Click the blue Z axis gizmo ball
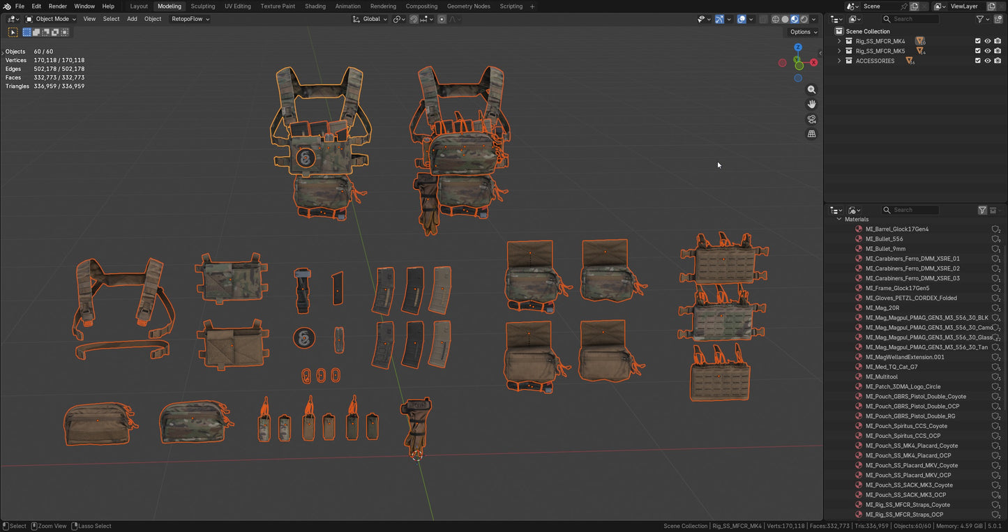 click(x=798, y=47)
